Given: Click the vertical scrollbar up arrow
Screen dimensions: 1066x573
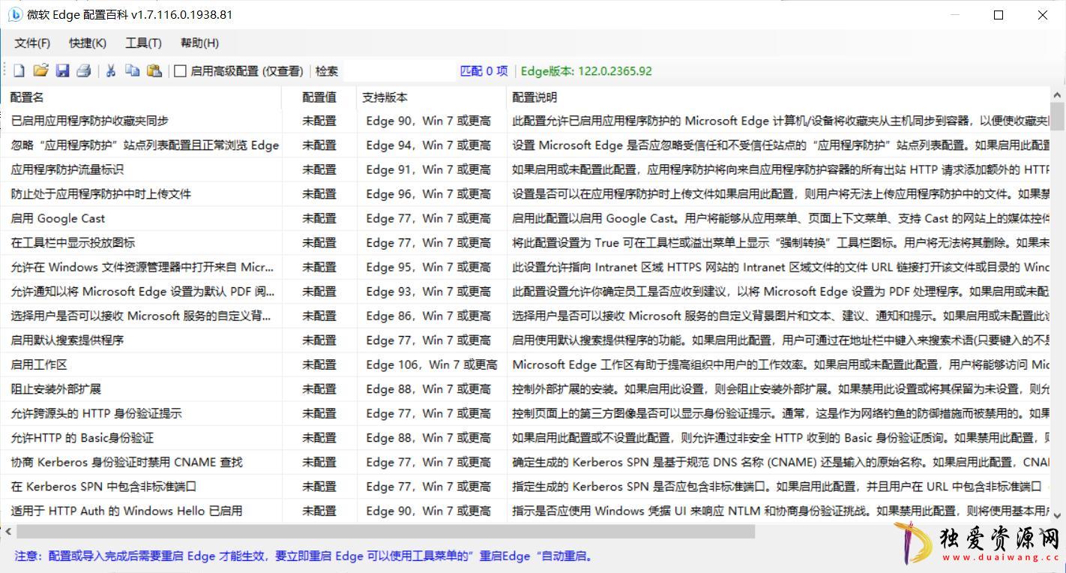Looking at the screenshot, I should (x=1057, y=95).
